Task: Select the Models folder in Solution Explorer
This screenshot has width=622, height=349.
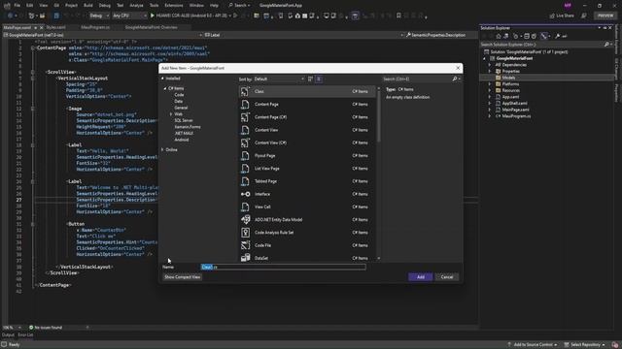Action: pyautogui.click(x=508, y=78)
